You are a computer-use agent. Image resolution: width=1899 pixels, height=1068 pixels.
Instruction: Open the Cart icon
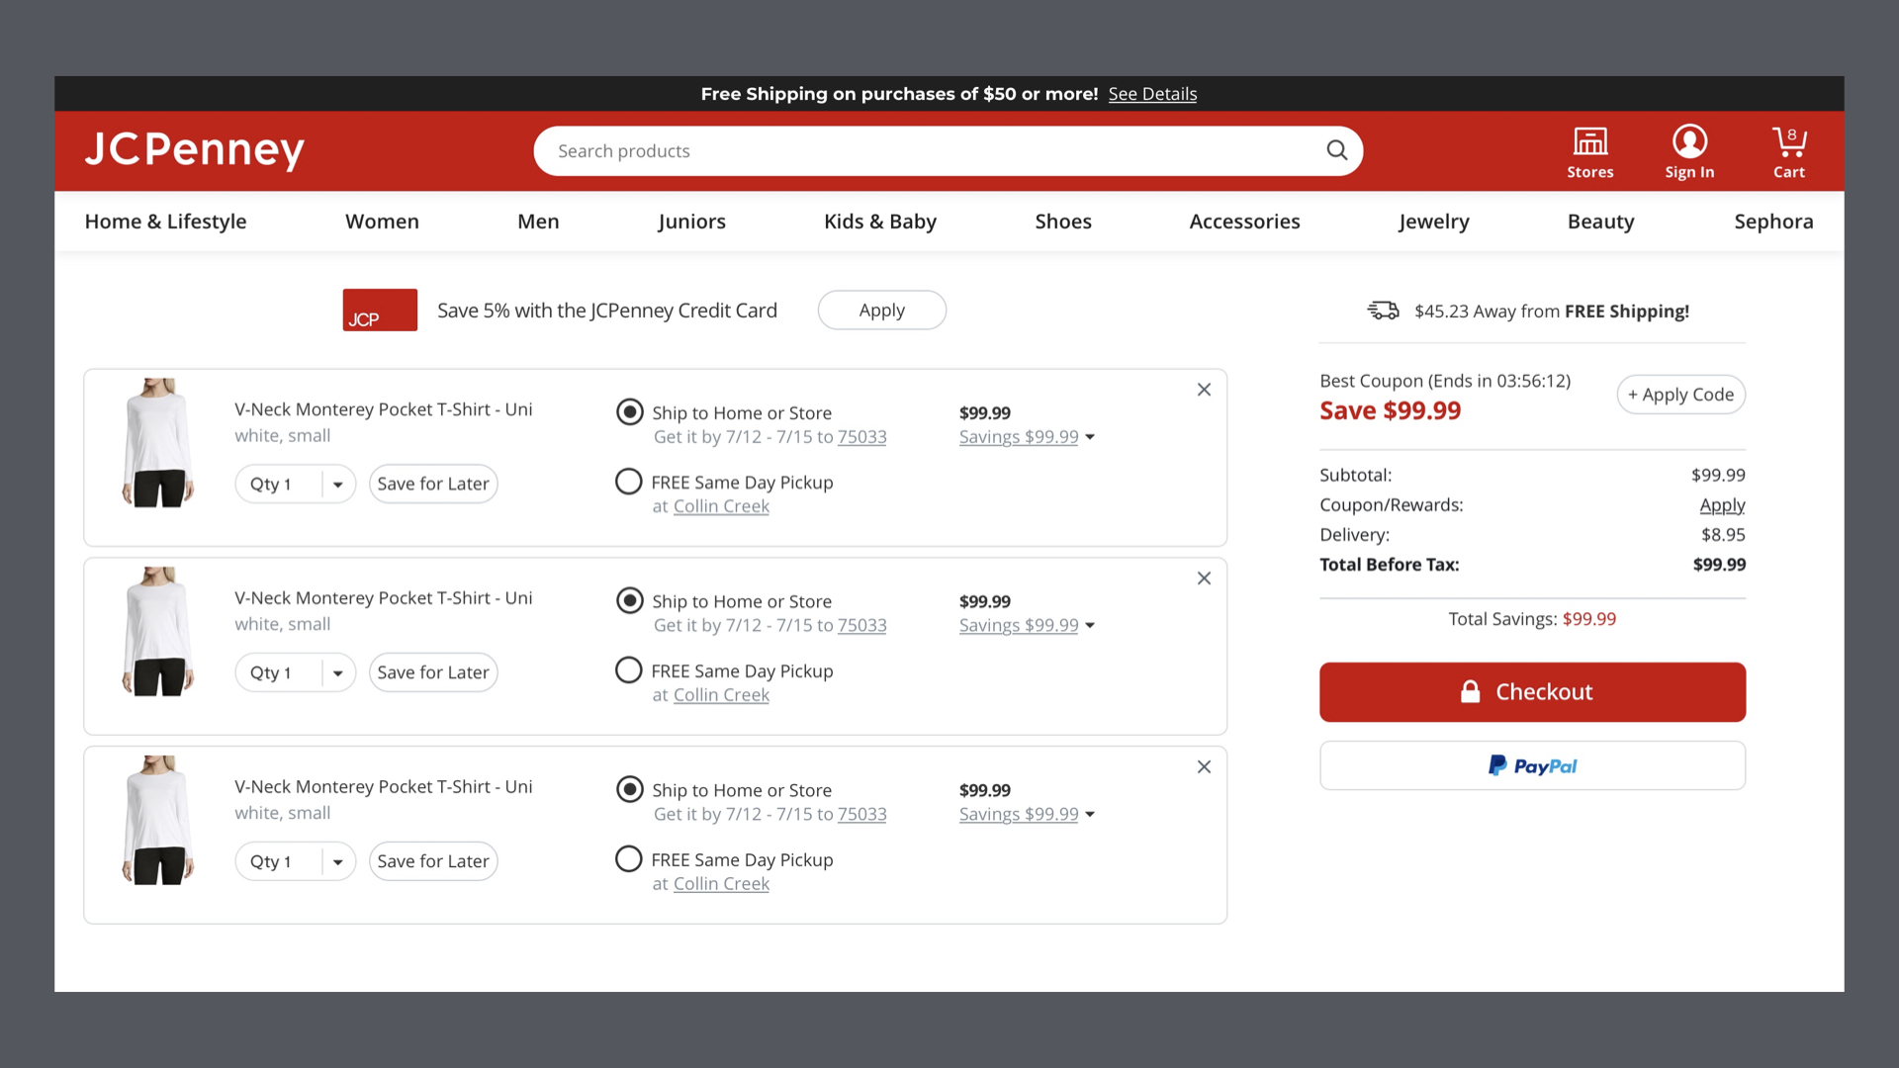[1789, 152]
